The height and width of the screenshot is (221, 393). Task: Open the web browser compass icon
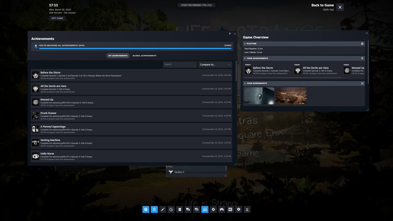coord(213,209)
